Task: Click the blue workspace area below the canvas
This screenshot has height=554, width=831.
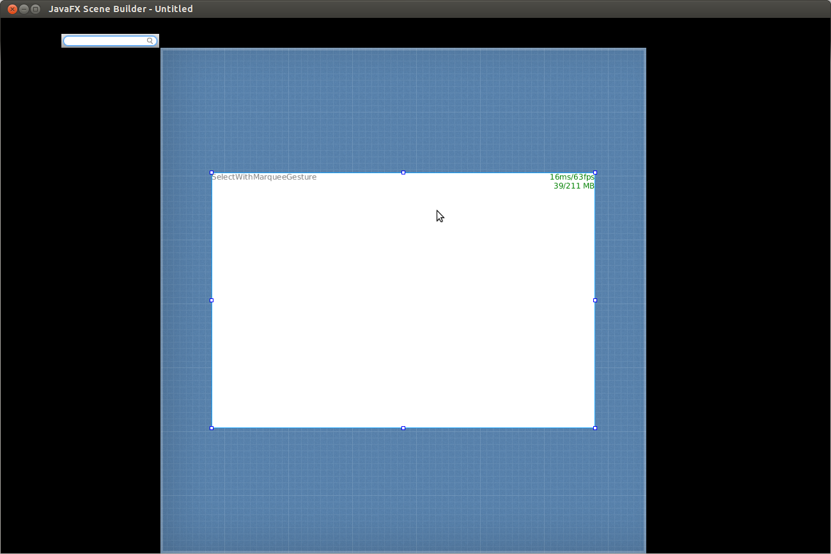Action: [x=403, y=489]
